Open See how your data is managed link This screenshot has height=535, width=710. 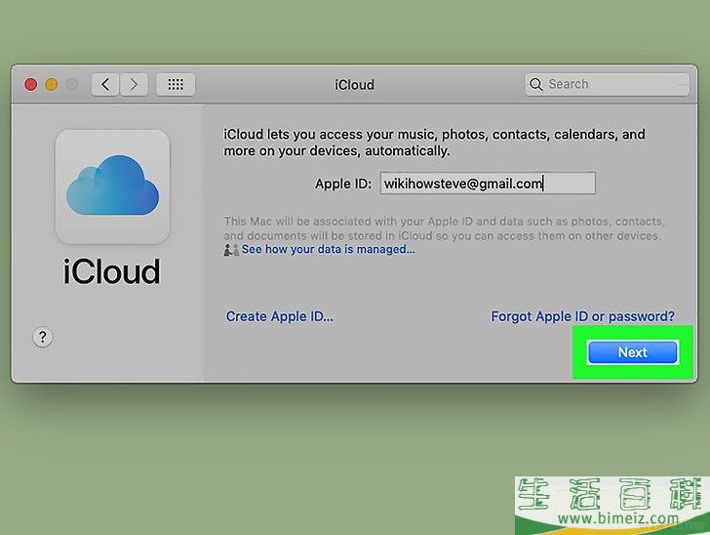pyautogui.click(x=328, y=249)
